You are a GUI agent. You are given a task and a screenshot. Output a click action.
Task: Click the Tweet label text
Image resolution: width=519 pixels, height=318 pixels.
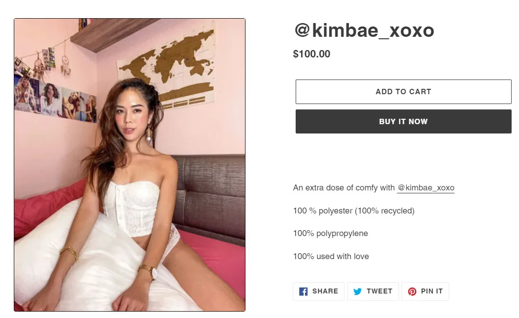point(379,291)
